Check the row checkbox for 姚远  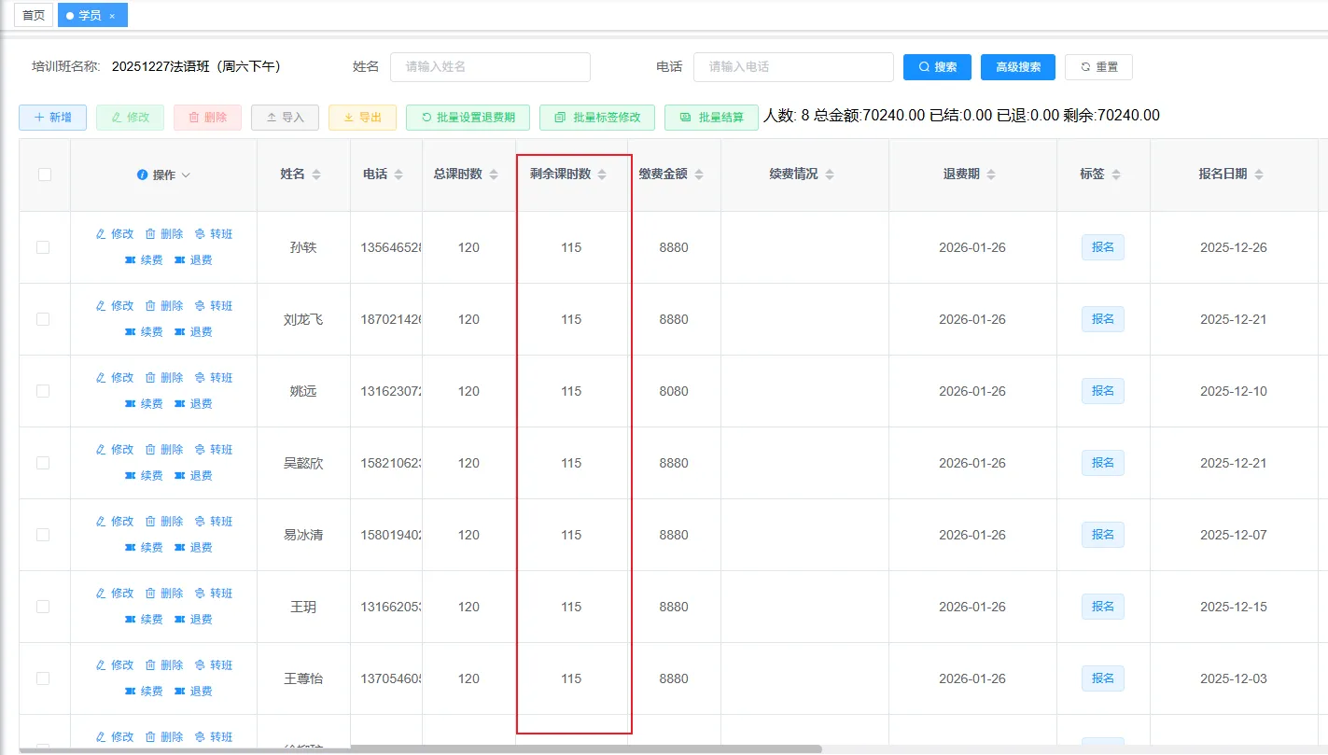pyautogui.click(x=43, y=391)
